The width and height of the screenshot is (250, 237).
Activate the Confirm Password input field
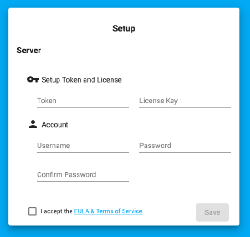click(x=83, y=175)
